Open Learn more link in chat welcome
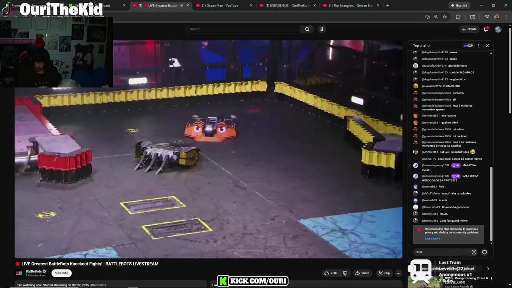This screenshot has width=512, height=288. [432, 238]
